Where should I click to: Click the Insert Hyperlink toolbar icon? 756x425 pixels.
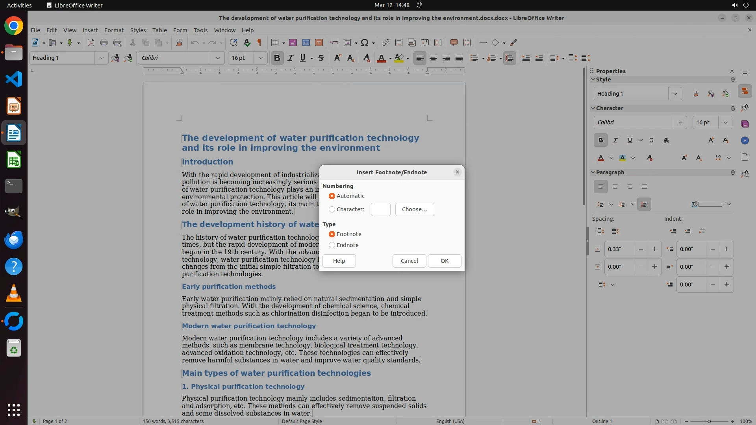(386, 42)
